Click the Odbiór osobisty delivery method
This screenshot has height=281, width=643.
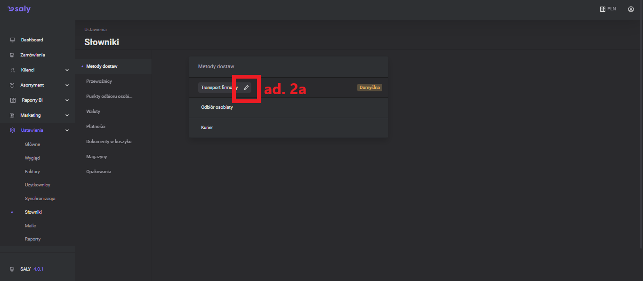coord(217,107)
